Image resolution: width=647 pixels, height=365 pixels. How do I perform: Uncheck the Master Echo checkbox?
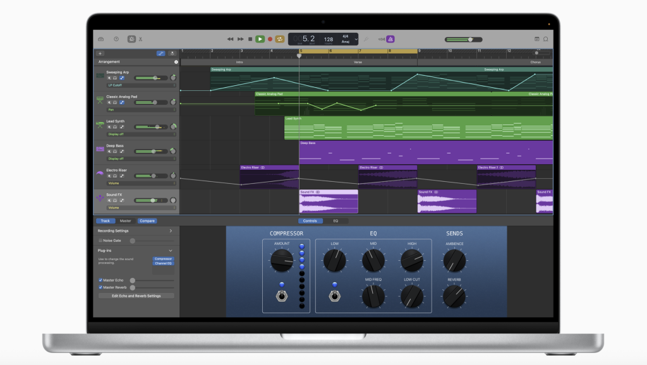100,280
